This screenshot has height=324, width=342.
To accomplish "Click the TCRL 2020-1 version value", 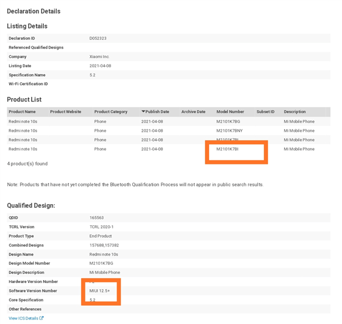I will coord(101,227).
